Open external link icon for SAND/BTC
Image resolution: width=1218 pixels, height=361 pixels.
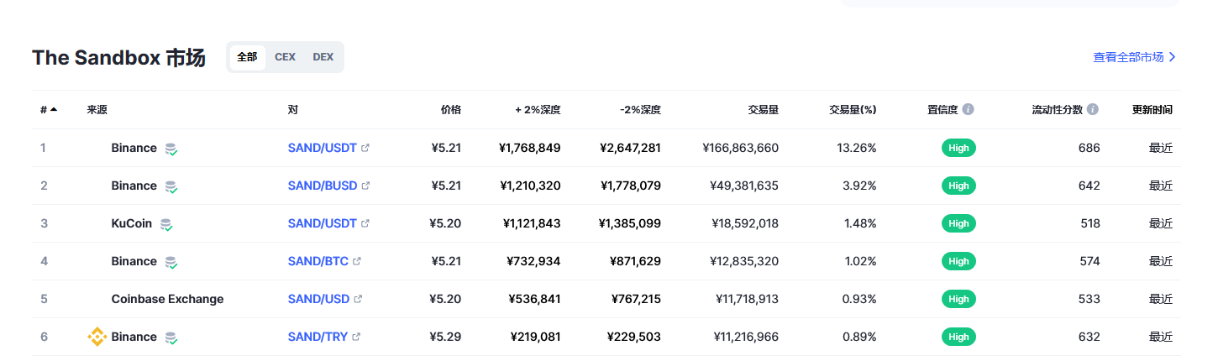pyautogui.click(x=357, y=261)
